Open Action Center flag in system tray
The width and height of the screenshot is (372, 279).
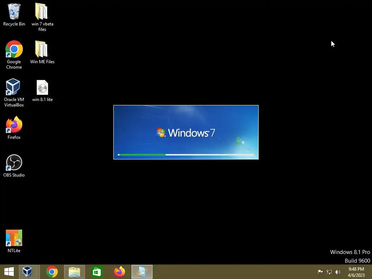point(320,272)
